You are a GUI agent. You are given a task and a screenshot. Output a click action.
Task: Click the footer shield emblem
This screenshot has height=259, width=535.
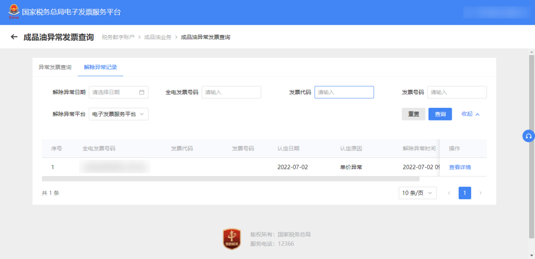pos(232,239)
